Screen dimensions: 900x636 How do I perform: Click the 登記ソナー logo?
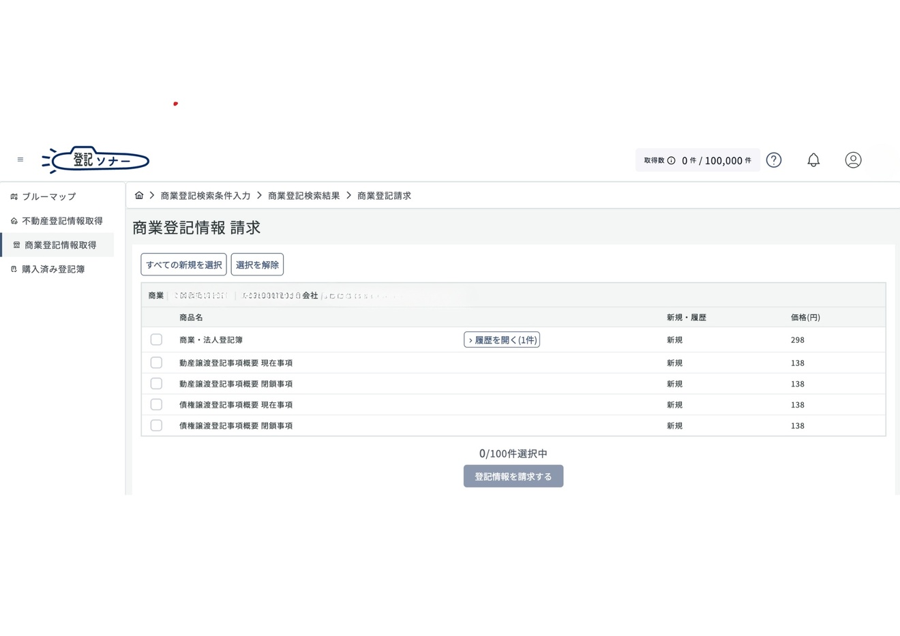[x=95, y=160]
